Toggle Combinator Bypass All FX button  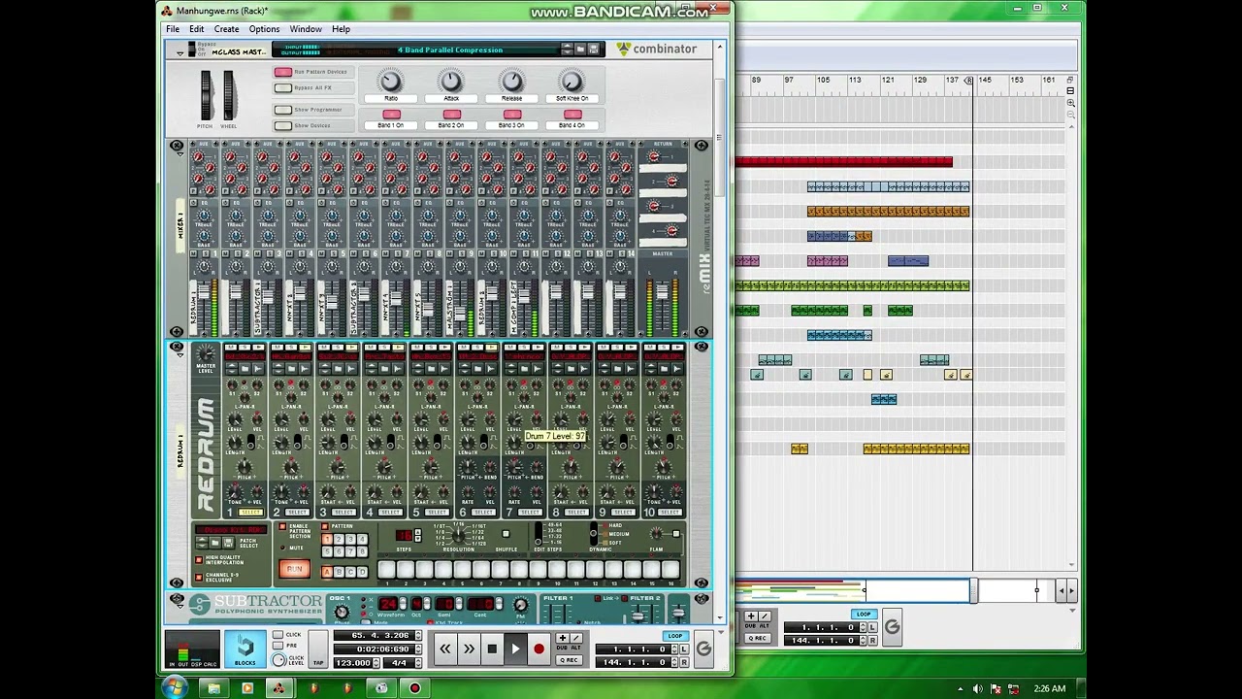[283, 88]
